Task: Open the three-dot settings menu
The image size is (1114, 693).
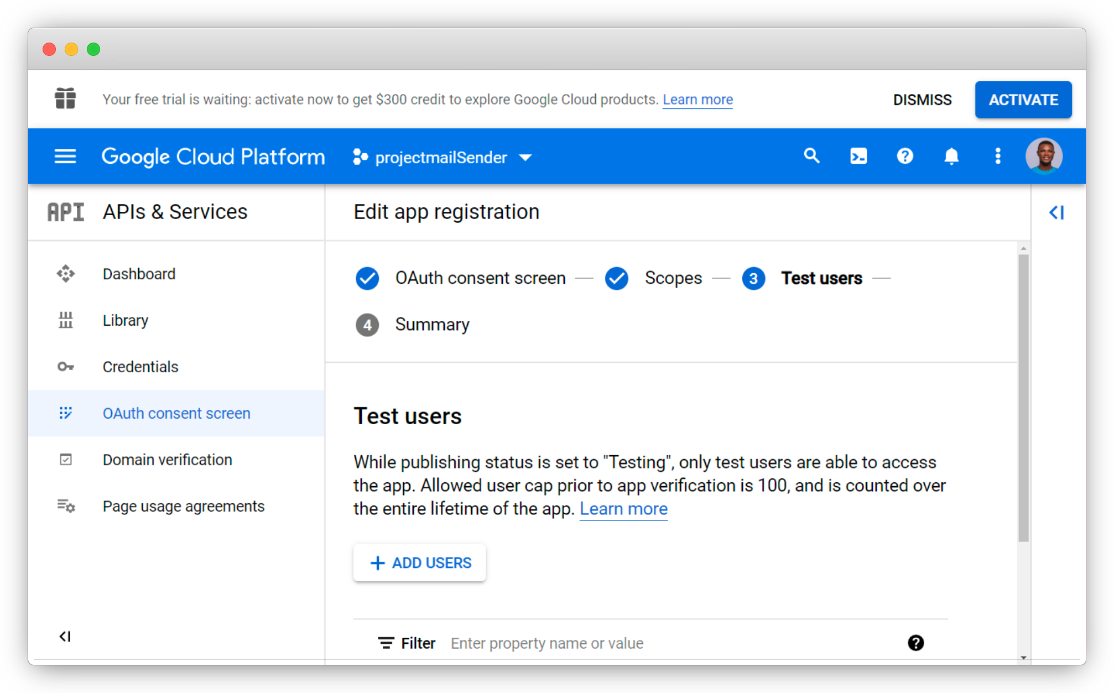Action: pos(998,156)
